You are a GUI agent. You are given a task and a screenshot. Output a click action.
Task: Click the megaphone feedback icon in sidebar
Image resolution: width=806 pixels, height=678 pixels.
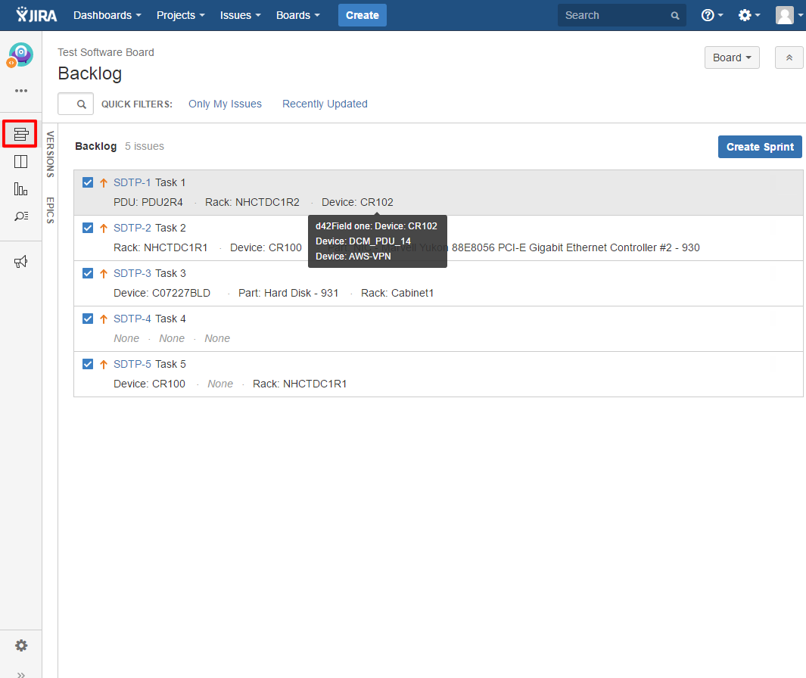(x=20, y=262)
